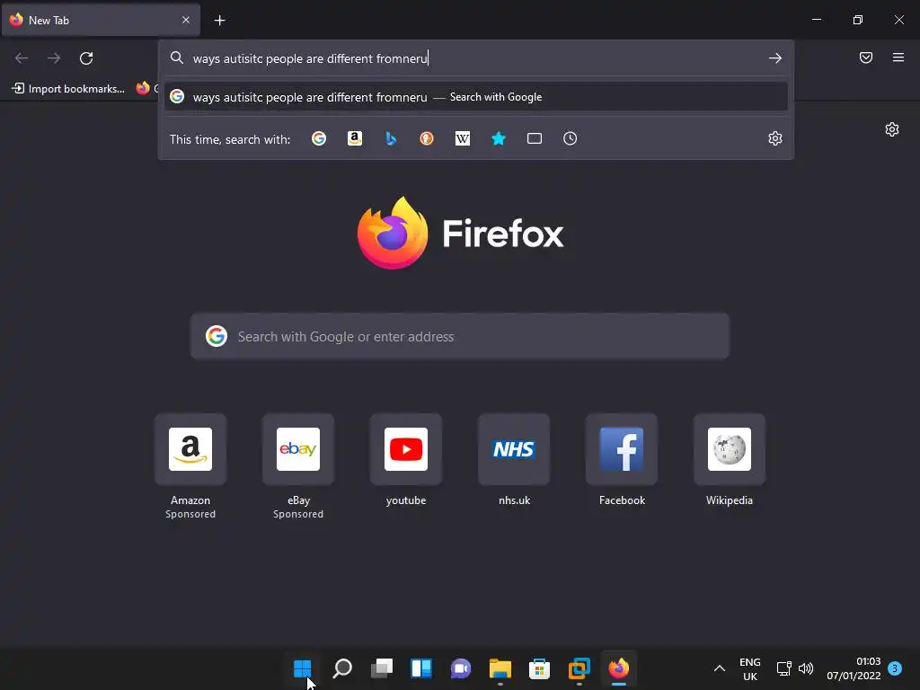Open the notification badge showing 3
The image size is (920, 690).
pyautogui.click(x=895, y=668)
